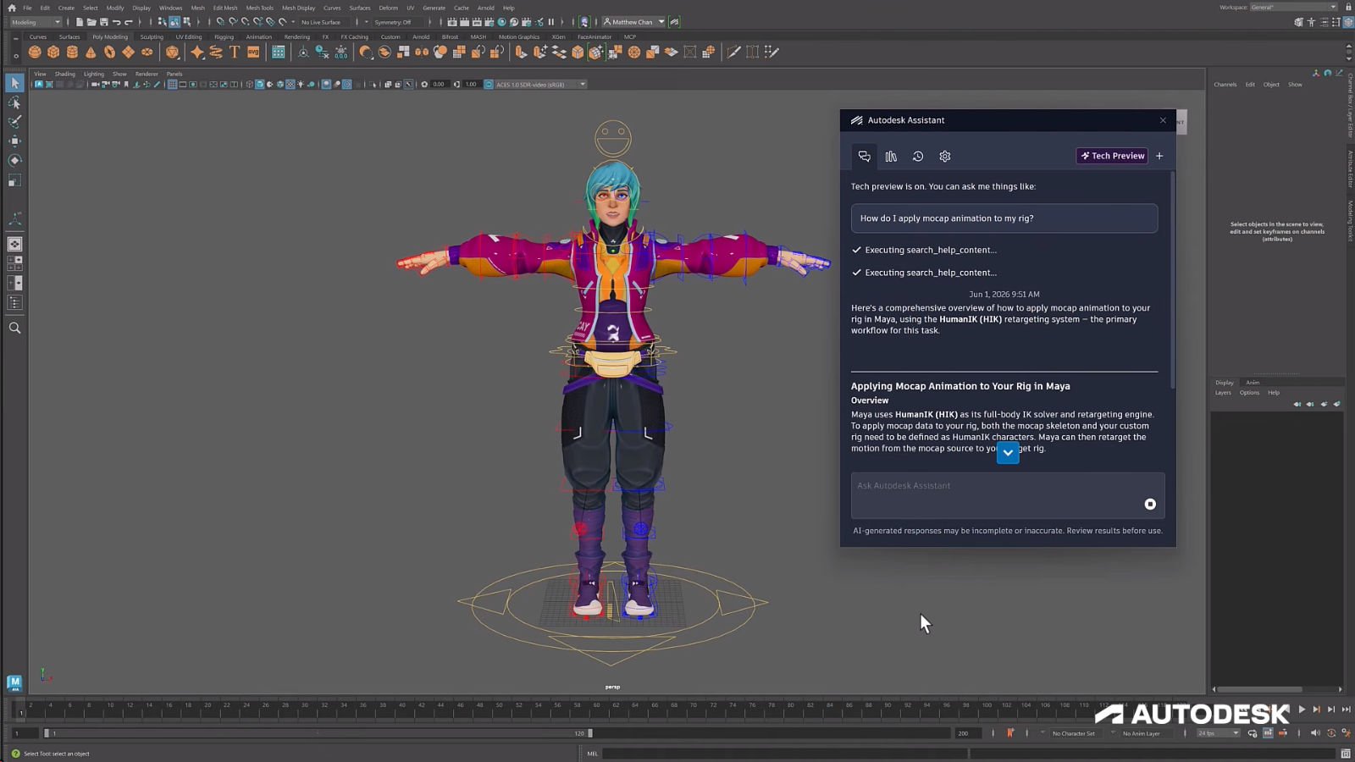Create a polygon cone from the shelf
Screen dimensions: 1355x762
coord(91,52)
